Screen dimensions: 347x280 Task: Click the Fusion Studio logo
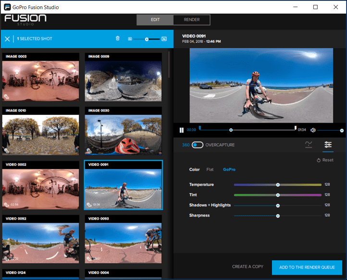25,20
